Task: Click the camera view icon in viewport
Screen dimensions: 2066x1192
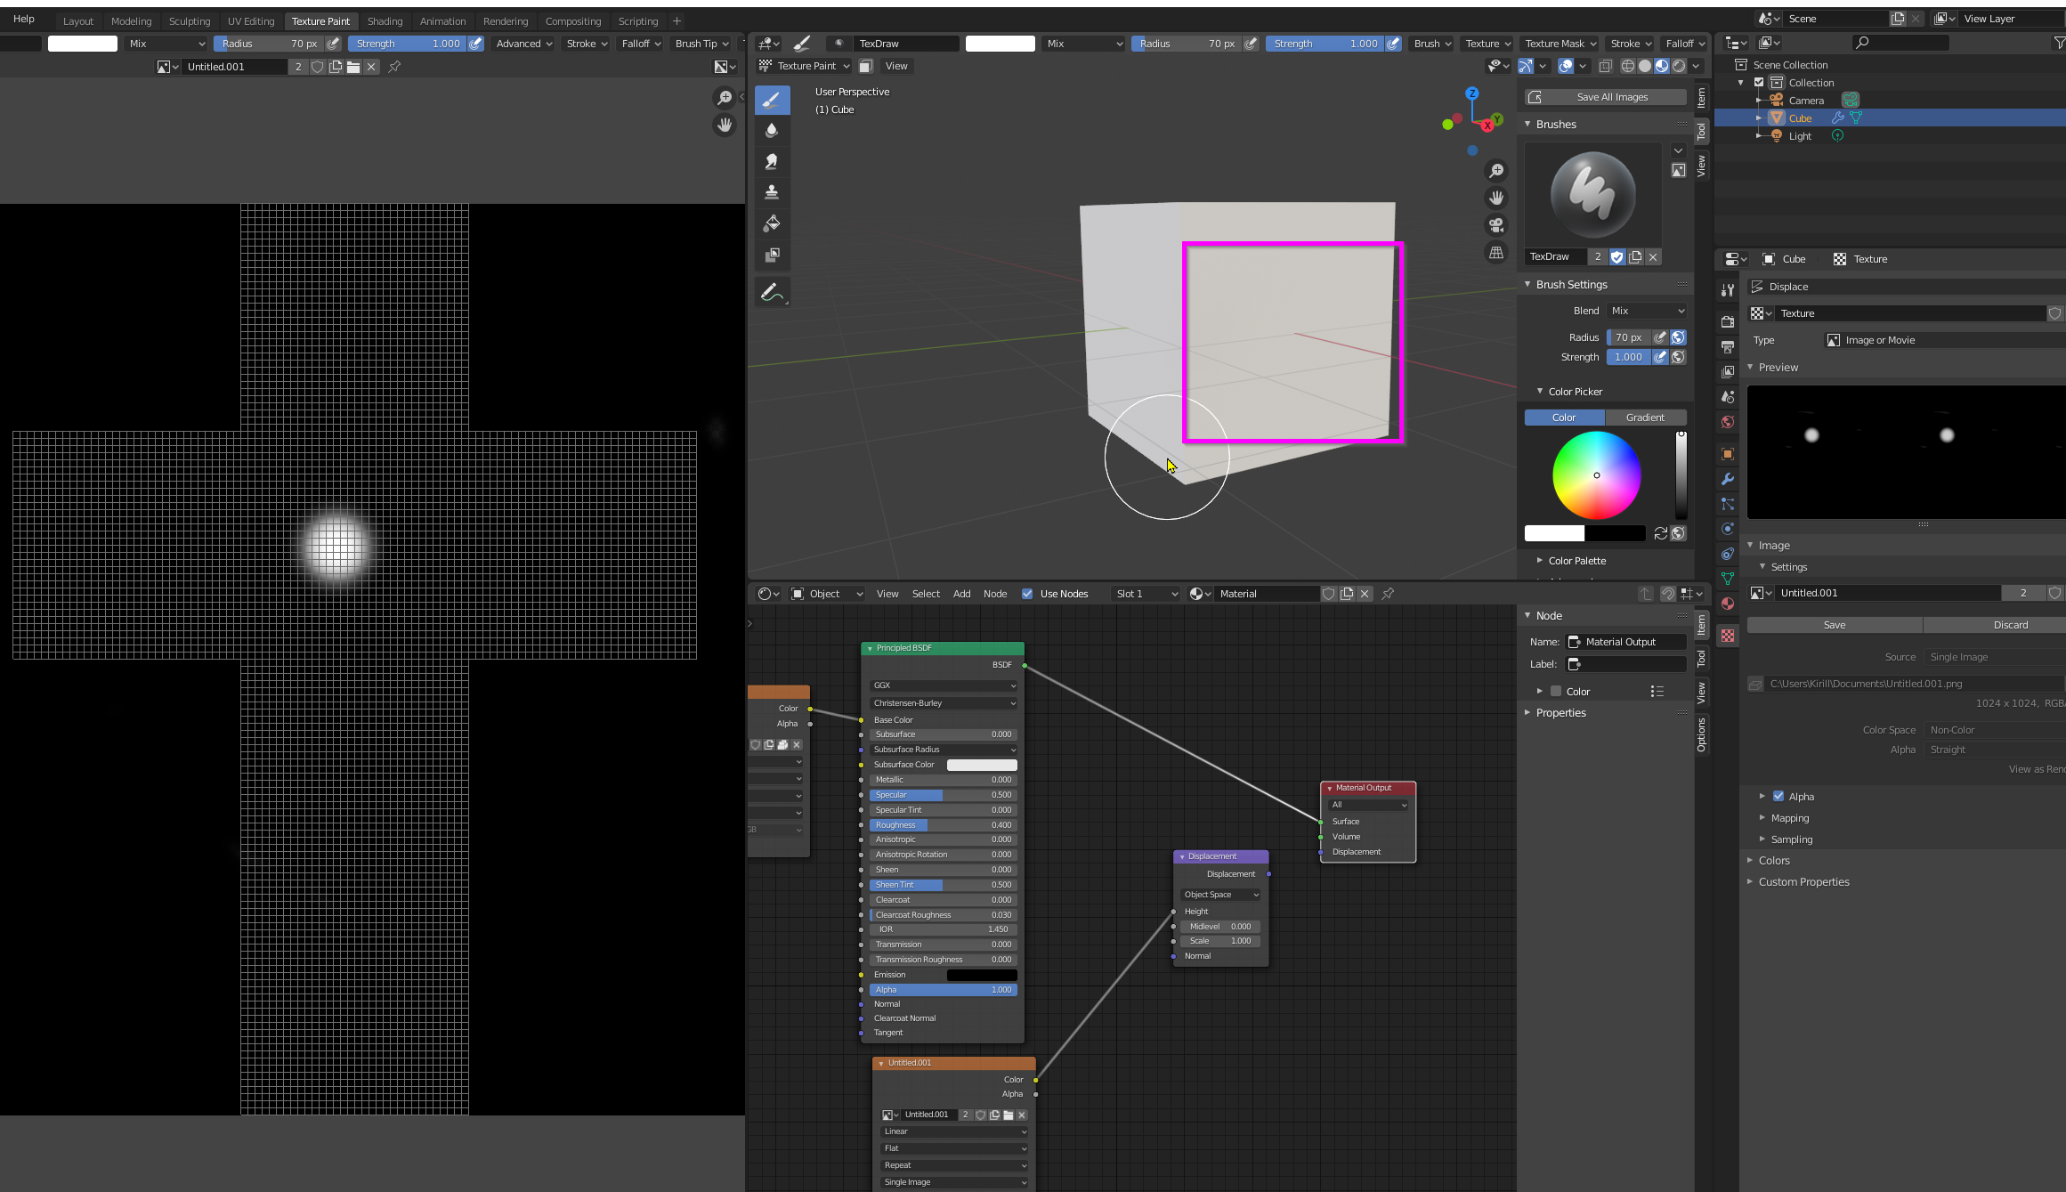Action: click(1496, 225)
